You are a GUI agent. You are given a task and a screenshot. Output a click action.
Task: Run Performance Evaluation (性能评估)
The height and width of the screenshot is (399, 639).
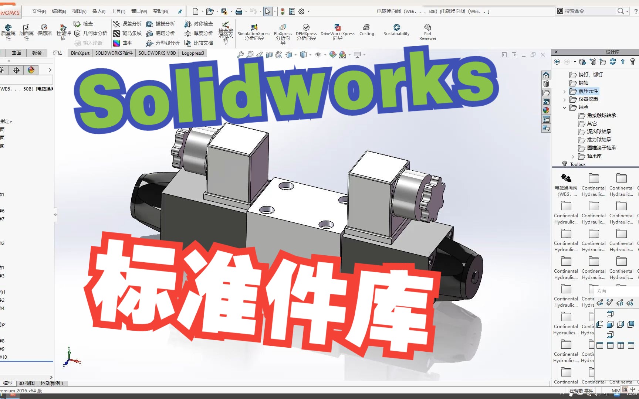click(x=63, y=32)
